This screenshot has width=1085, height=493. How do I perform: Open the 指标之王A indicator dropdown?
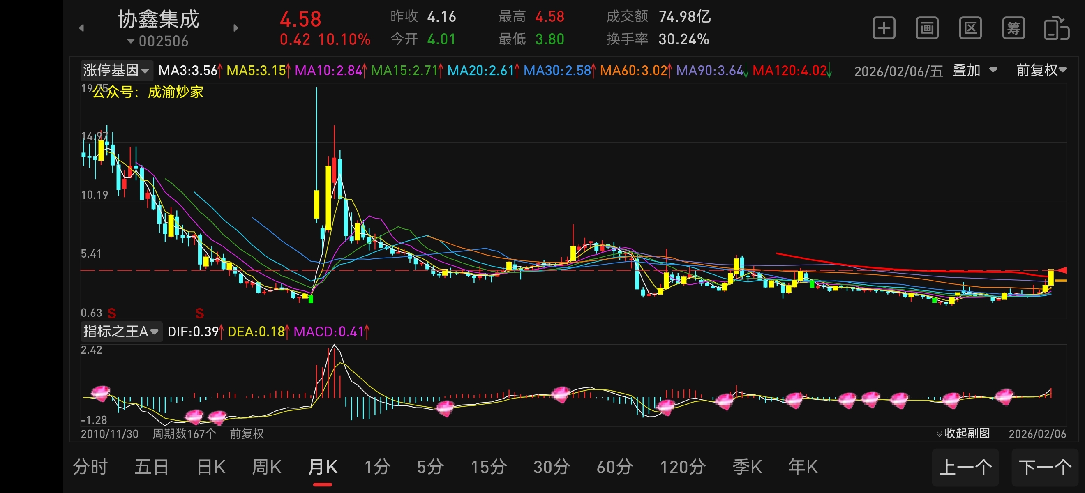pyautogui.click(x=121, y=332)
